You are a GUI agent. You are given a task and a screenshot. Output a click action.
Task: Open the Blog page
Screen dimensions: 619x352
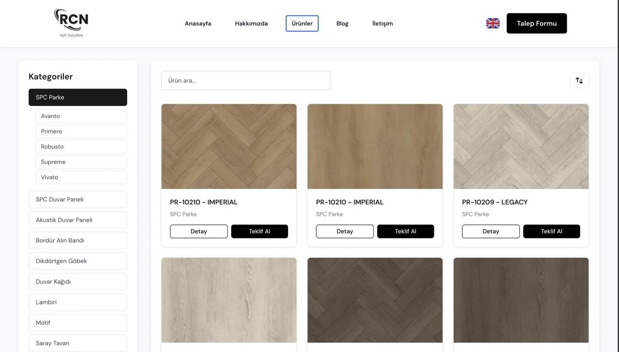tap(342, 23)
